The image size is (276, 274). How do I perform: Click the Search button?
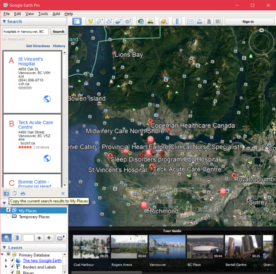coord(58,31)
